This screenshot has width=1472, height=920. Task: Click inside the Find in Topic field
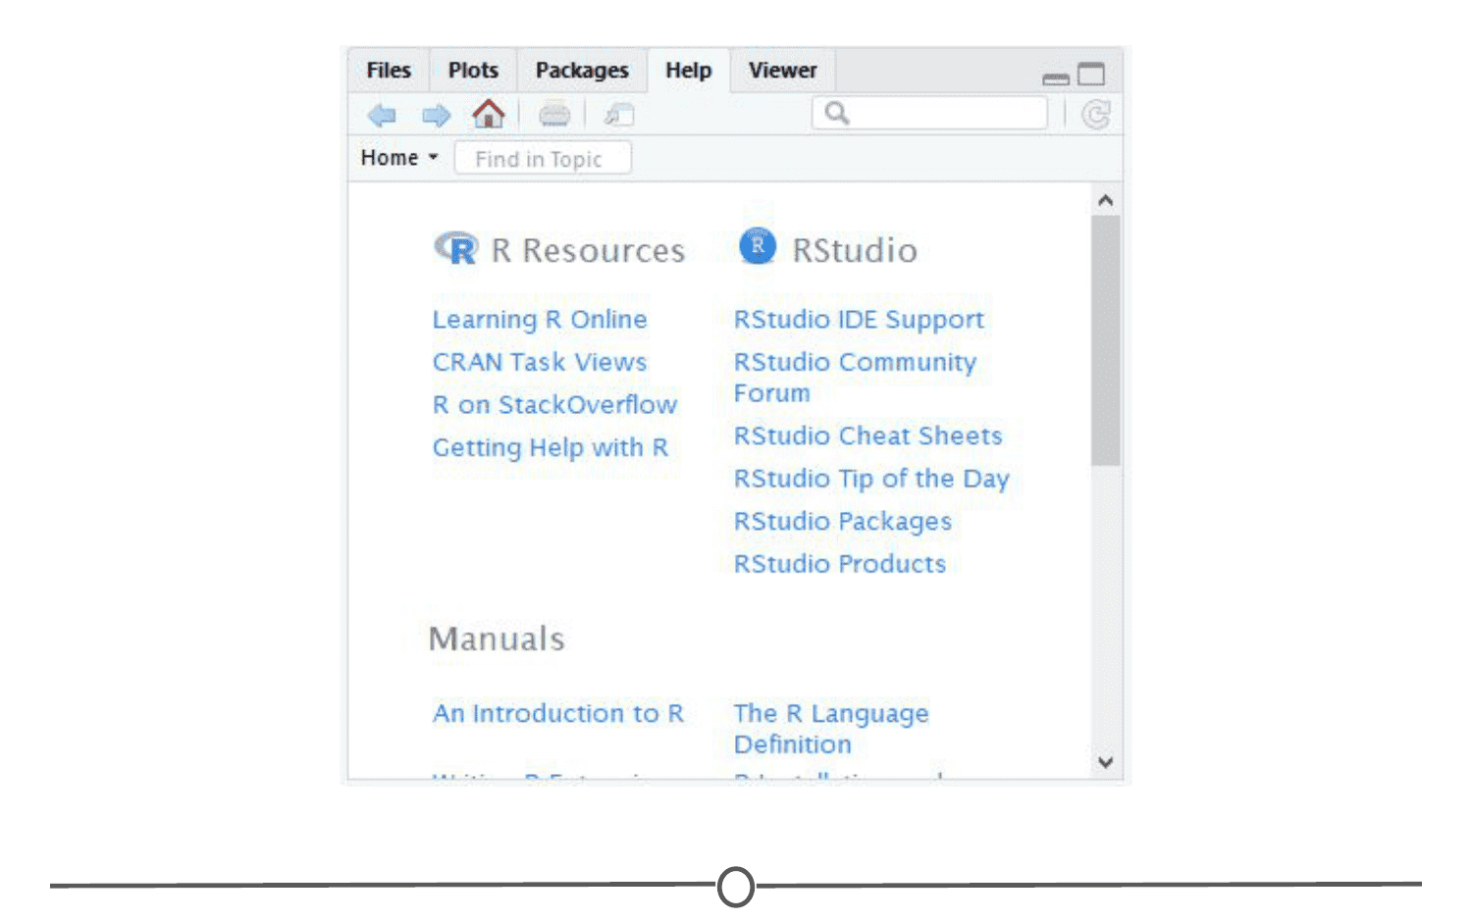(543, 159)
